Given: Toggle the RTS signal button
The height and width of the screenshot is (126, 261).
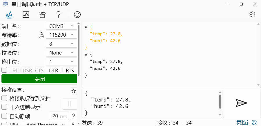Looking at the screenshot, I should (x=70, y=70).
